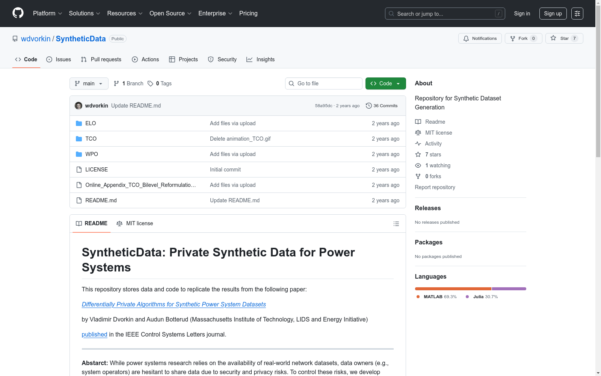
Task: Open the Actions tab
Action: pos(145,59)
